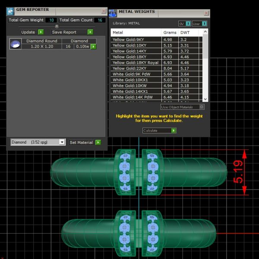Click the green arrow next to Save Report
The width and height of the screenshot is (259, 259).
(90, 32)
